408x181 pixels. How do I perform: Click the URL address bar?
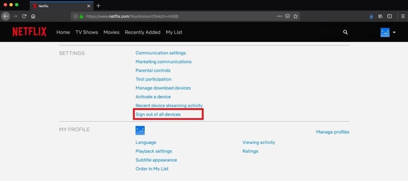tap(177, 16)
